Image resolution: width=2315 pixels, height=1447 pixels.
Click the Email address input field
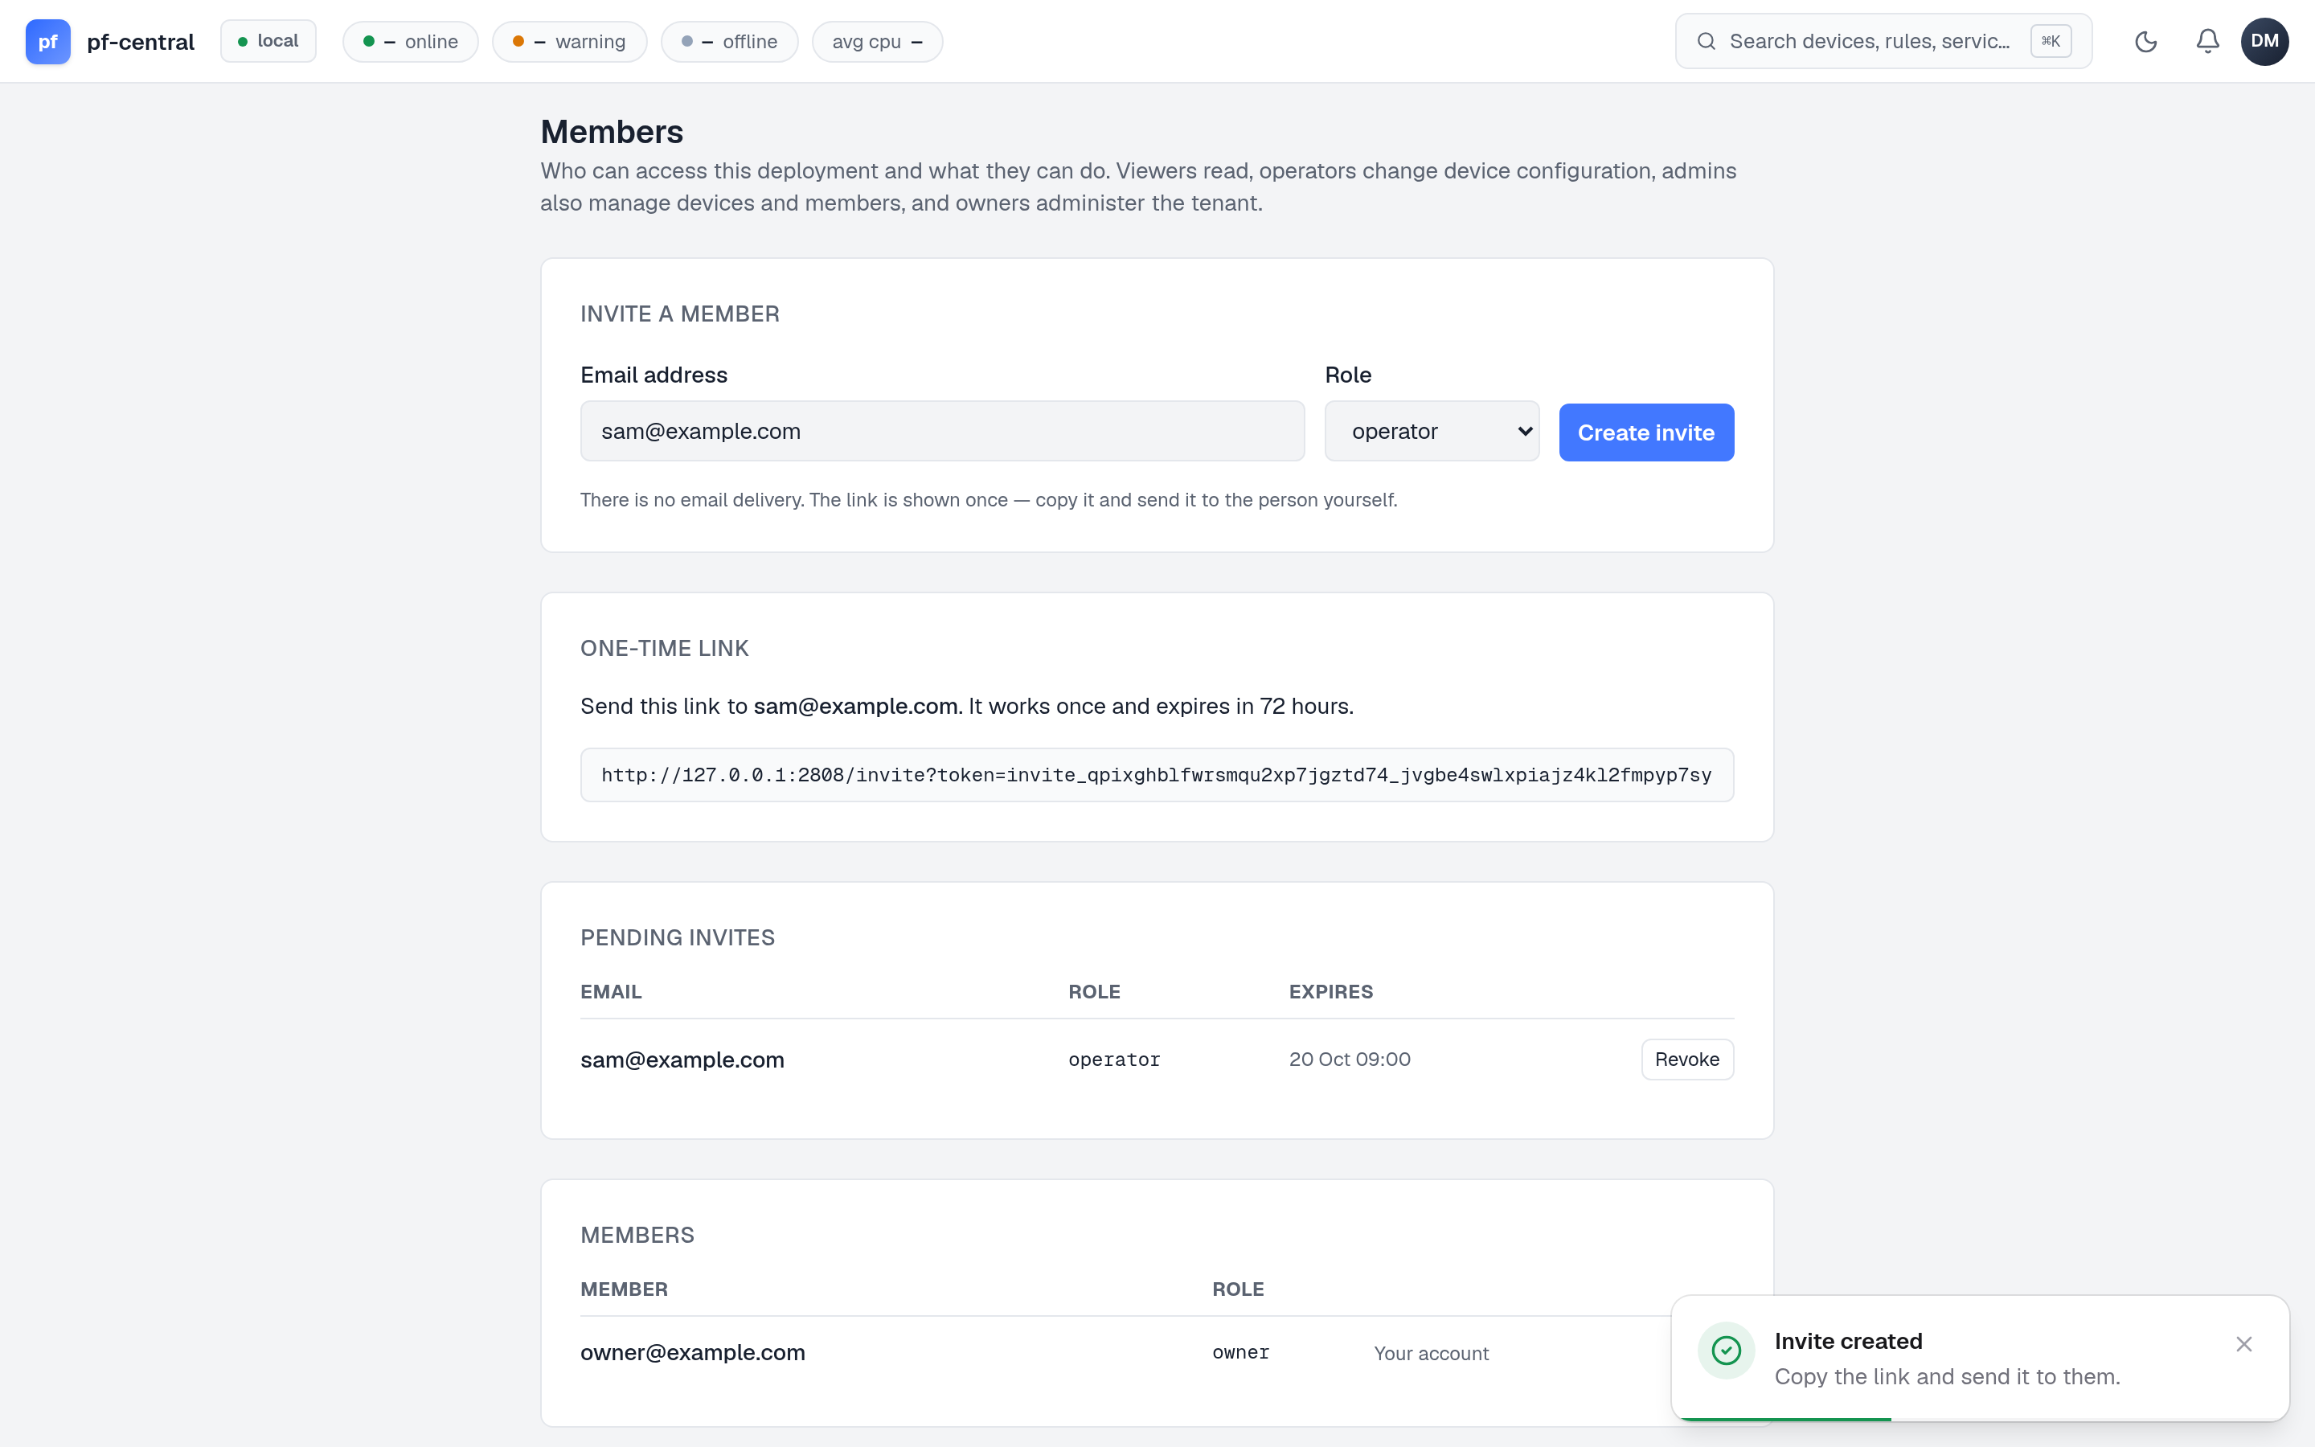coord(941,431)
